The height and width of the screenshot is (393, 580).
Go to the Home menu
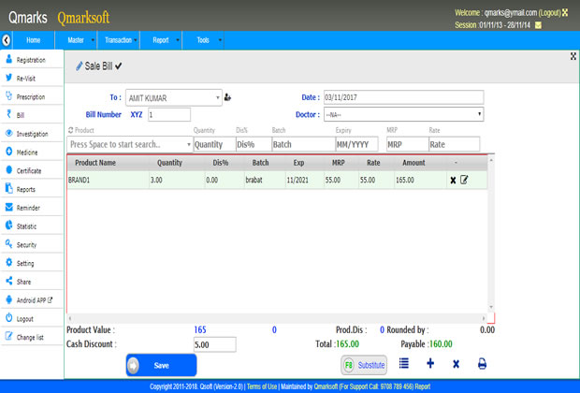pos(34,40)
